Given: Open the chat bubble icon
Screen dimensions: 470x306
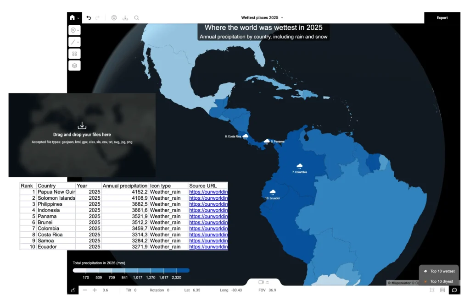Looking at the screenshot, I should [454, 290].
